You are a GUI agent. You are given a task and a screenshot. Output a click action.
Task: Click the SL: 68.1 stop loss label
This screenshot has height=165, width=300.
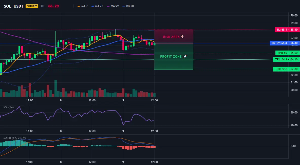click(282, 30)
